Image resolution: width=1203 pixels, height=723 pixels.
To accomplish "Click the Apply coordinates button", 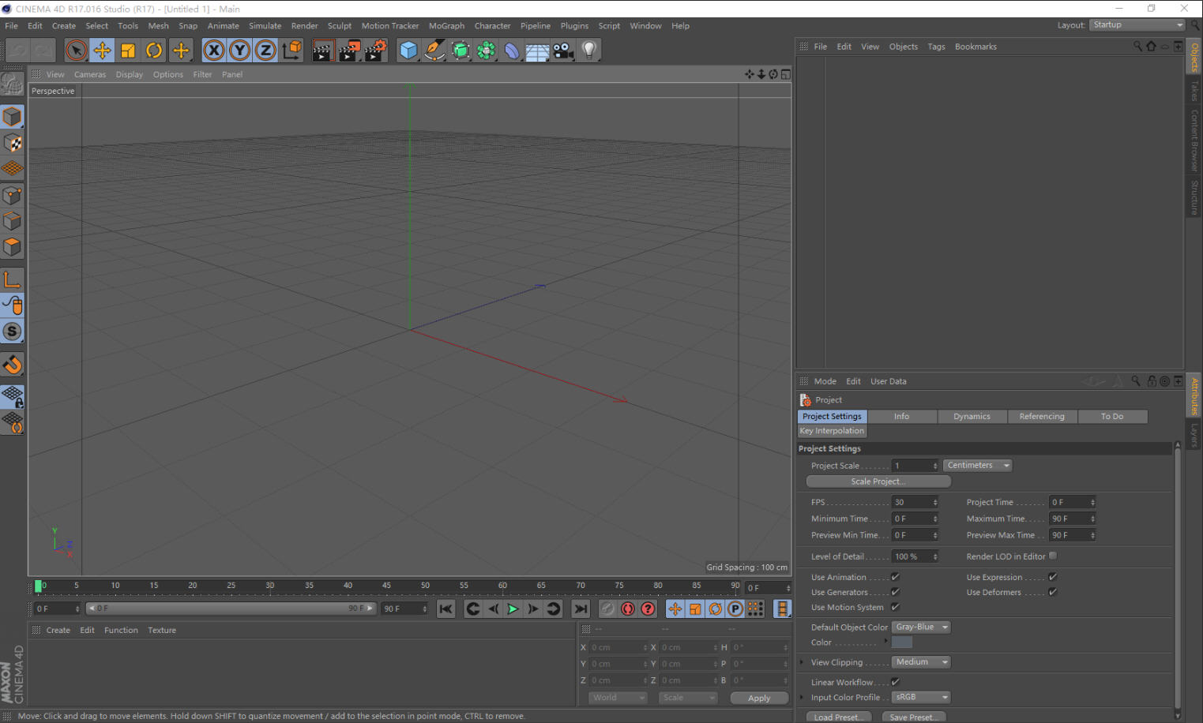I will click(x=759, y=698).
